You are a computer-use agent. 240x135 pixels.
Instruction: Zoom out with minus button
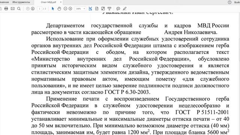pyautogui.click(x=65, y=9)
